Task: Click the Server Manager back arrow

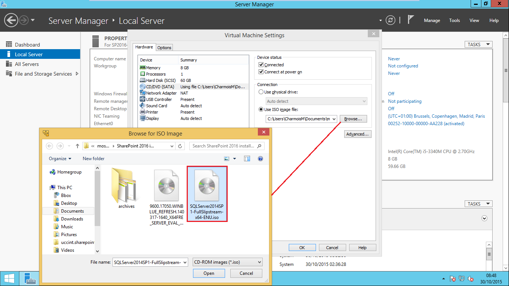Action: coord(11,20)
